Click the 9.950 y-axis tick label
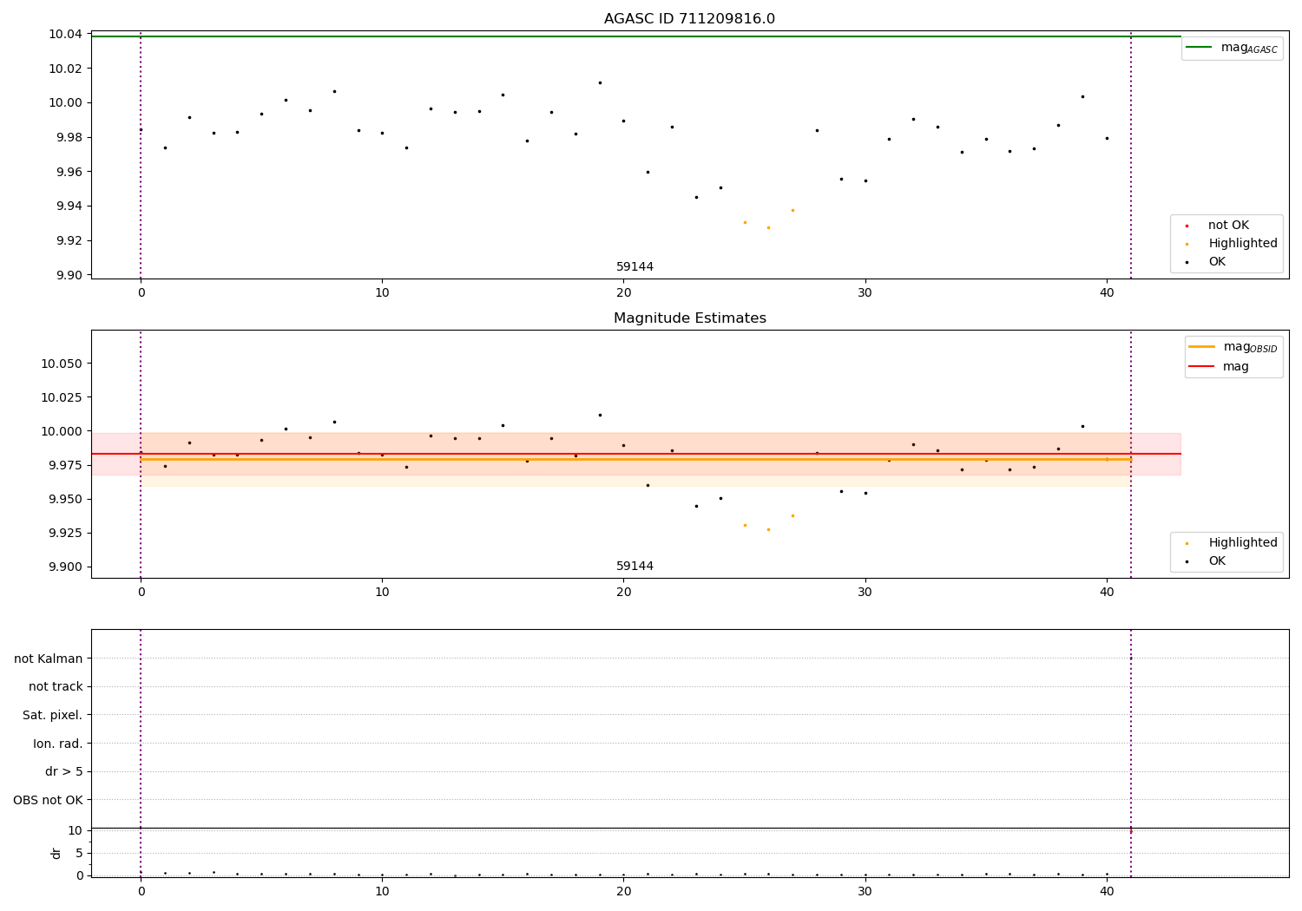The image size is (1302, 911). click(x=66, y=499)
